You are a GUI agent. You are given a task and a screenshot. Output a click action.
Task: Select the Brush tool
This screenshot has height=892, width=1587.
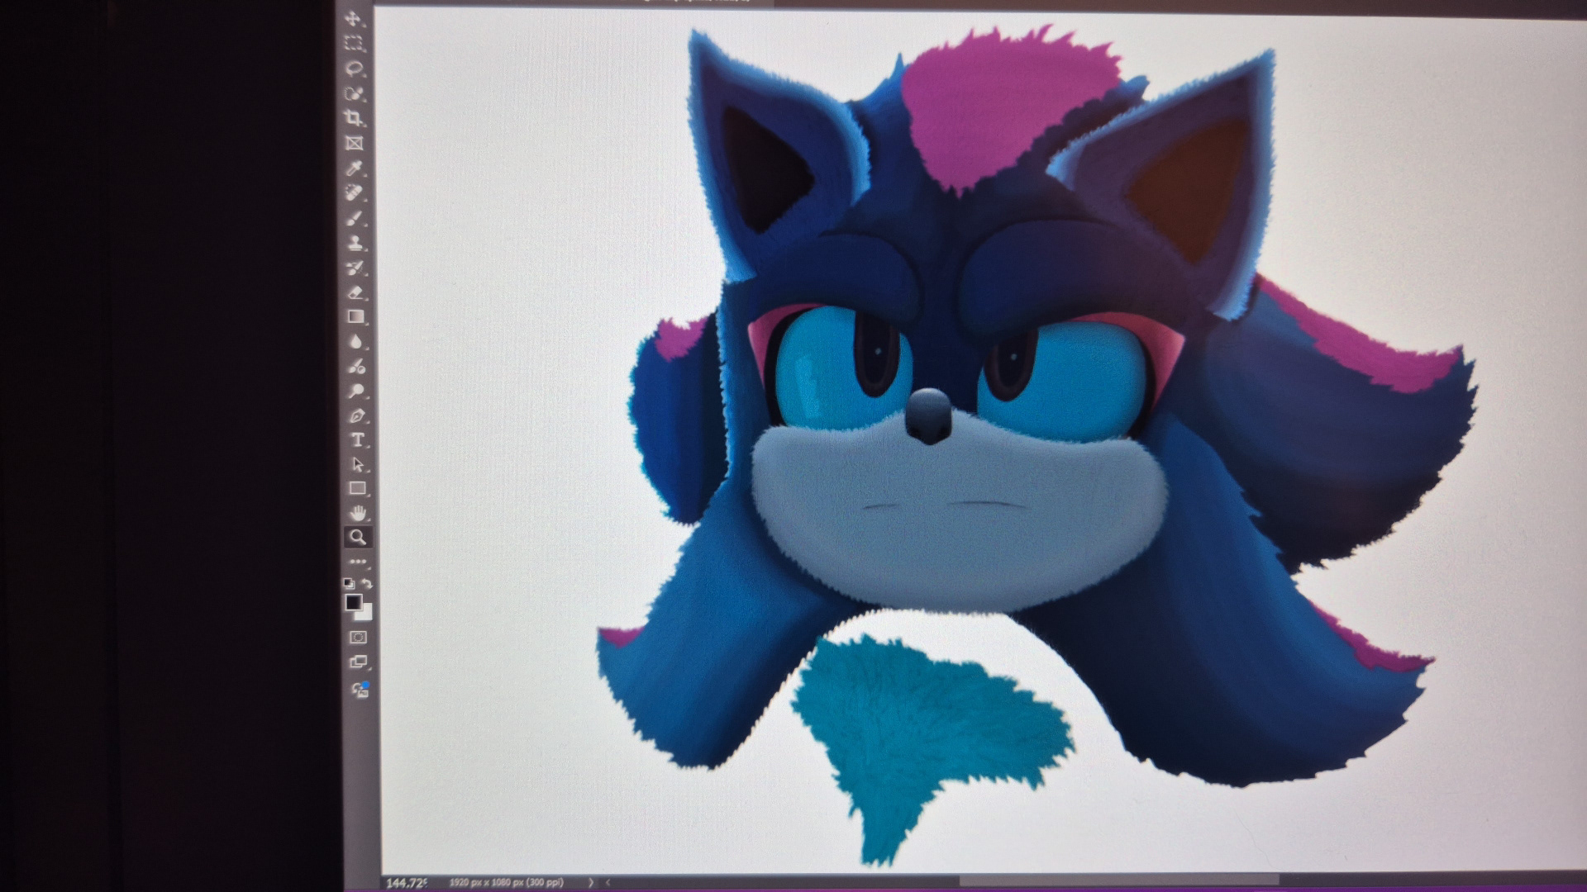(x=355, y=218)
